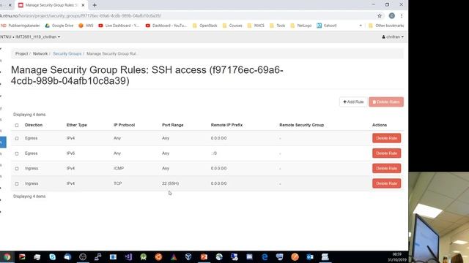Open Microsoft Edge from the taskbar
Screen dimensions: 469x263
click(265, 256)
